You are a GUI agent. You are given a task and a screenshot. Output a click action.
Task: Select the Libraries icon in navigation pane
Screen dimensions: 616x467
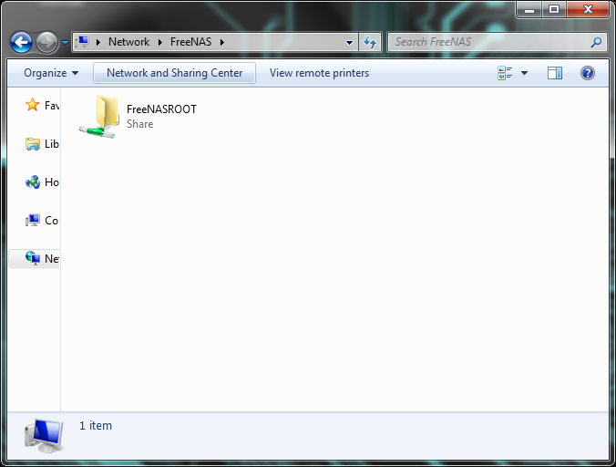[33, 144]
